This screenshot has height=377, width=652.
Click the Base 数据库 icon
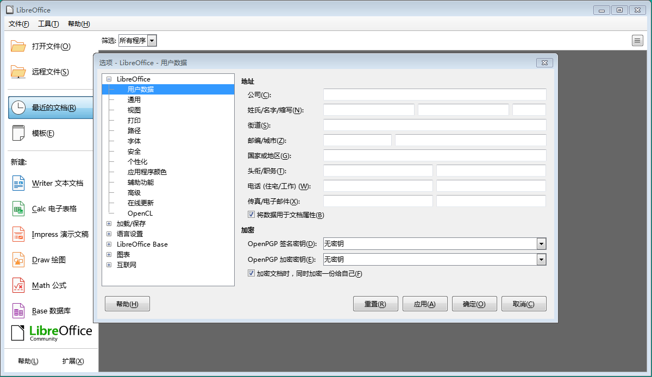pyautogui.click(x=18, y=311)
